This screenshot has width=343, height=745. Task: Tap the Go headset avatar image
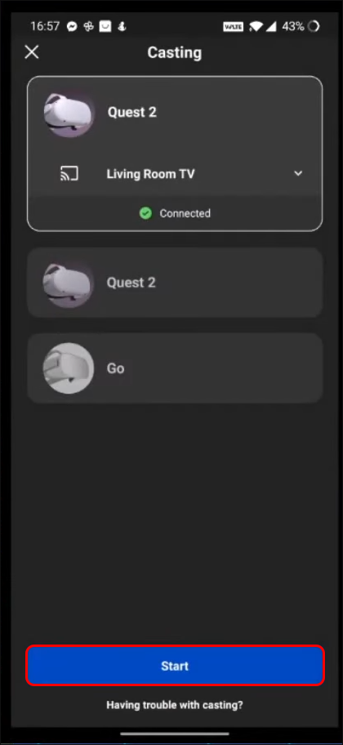[x=69, y=368]
